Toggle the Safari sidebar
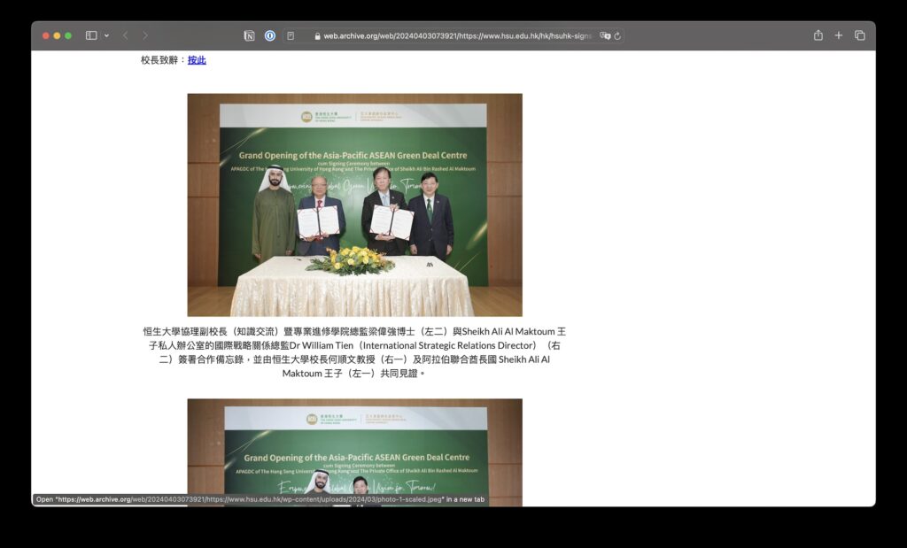 tap(91, 35)
